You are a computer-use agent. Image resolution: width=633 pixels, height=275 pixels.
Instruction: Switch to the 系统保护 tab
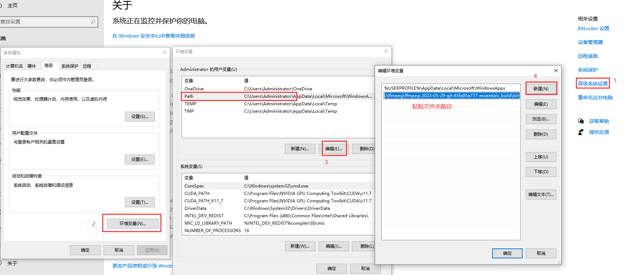[x=70, y=66]
